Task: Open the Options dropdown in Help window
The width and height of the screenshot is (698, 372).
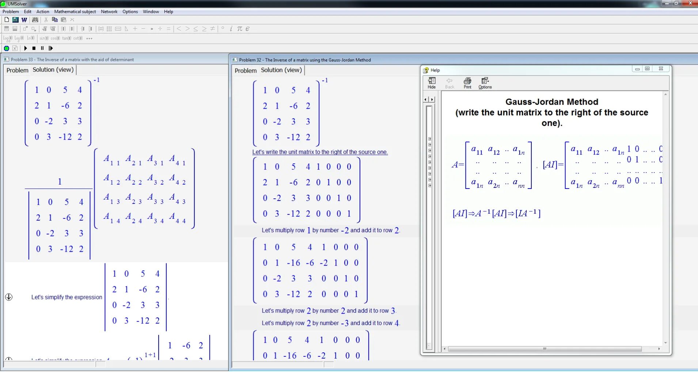Action: tap(485, 83)
